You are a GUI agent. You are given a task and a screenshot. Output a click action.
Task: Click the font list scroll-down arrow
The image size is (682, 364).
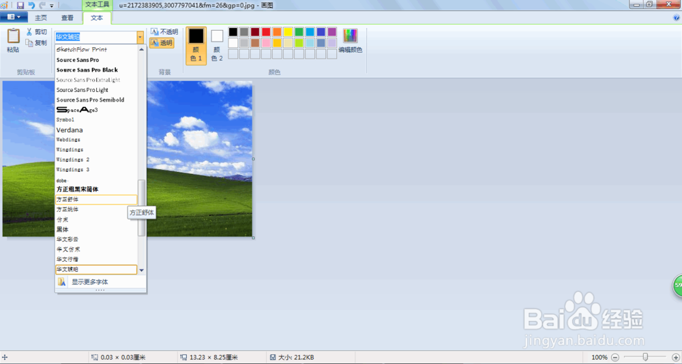[x=141, y=270]
